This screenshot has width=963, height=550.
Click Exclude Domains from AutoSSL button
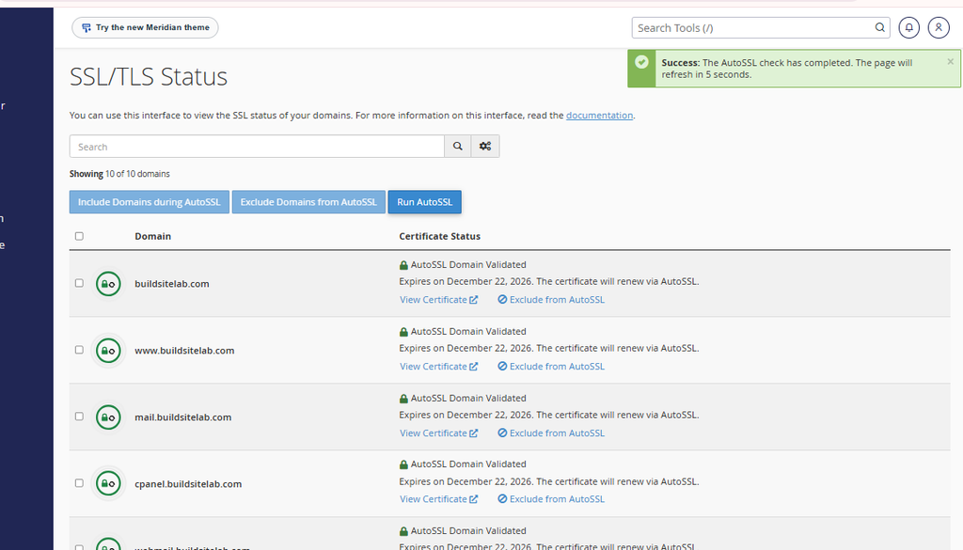(308, 202)
